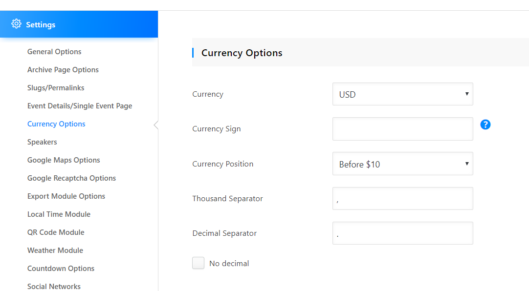Open Google Recaptcha Options
Viewport: 529px width, 291px height.
point(71,178)
